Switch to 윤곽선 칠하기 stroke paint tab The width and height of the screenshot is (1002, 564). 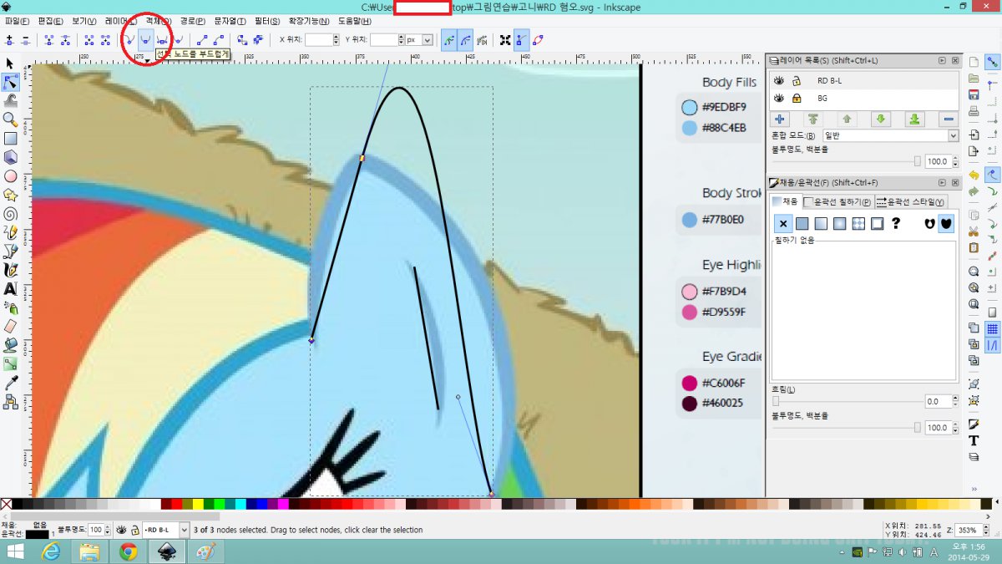click(x=838, y=201)
